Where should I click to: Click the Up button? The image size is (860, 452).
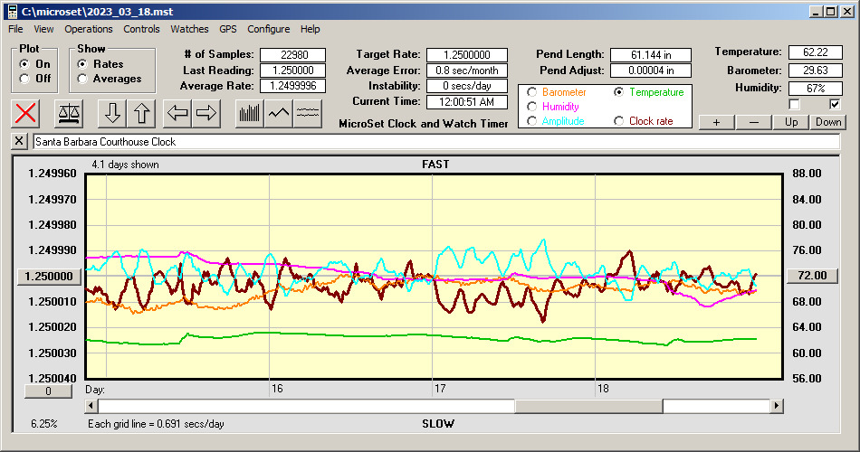(x=791, y=122)
